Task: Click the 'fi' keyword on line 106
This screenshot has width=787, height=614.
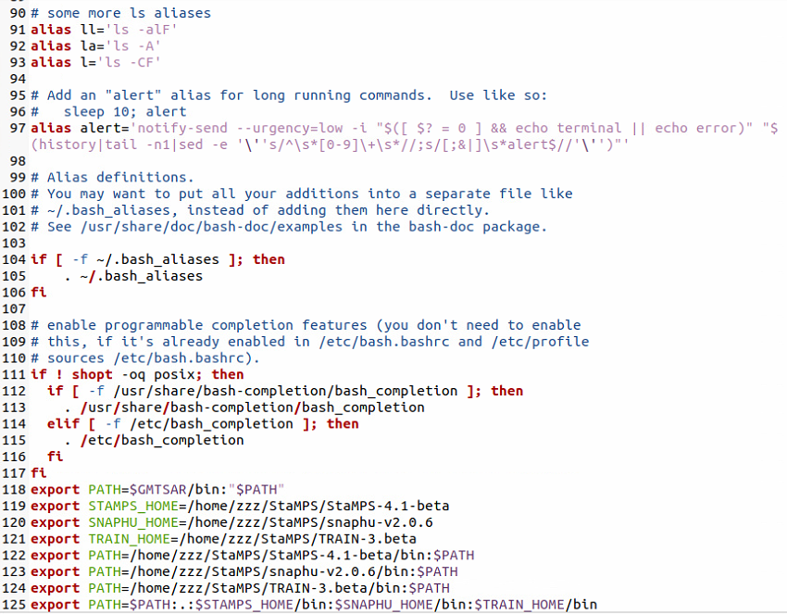Action: point(38,292)
